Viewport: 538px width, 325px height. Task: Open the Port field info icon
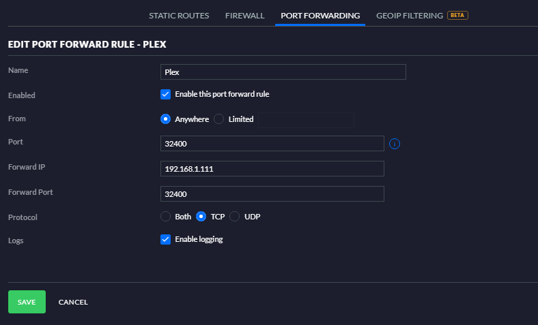394,144
